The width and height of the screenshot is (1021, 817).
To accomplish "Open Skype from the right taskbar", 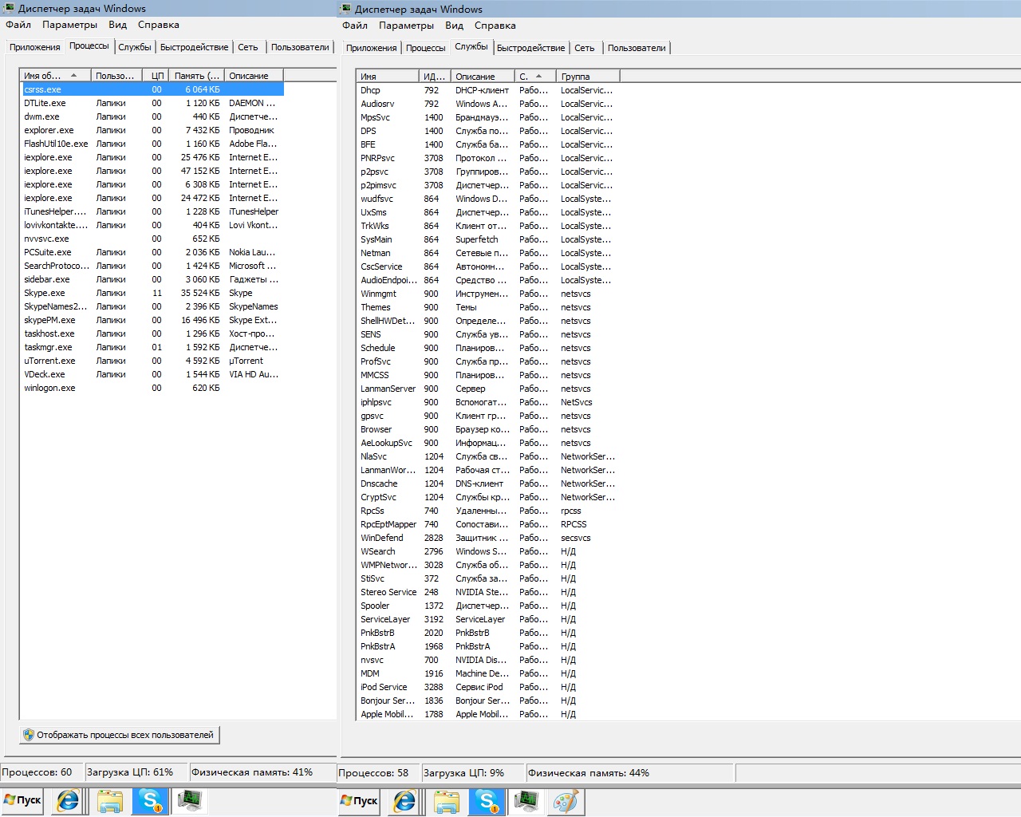I will click(x=487, y=801).
